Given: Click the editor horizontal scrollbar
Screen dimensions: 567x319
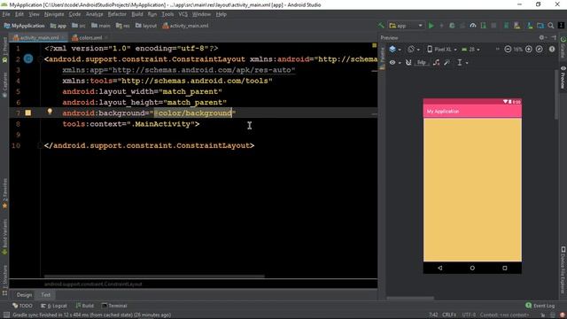Looking at the screenshot, I should tap(154, 276).
